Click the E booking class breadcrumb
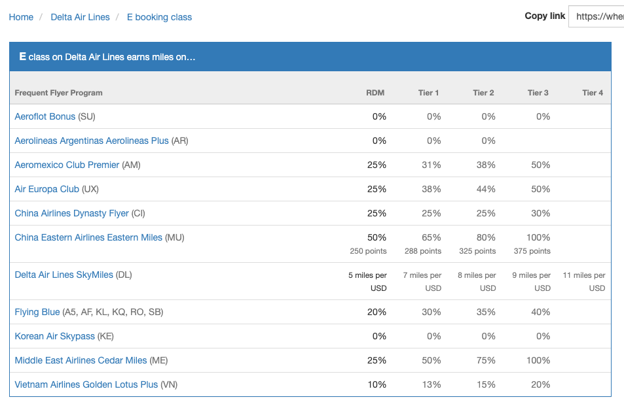 pyautogui.click(x=159, y=17)
